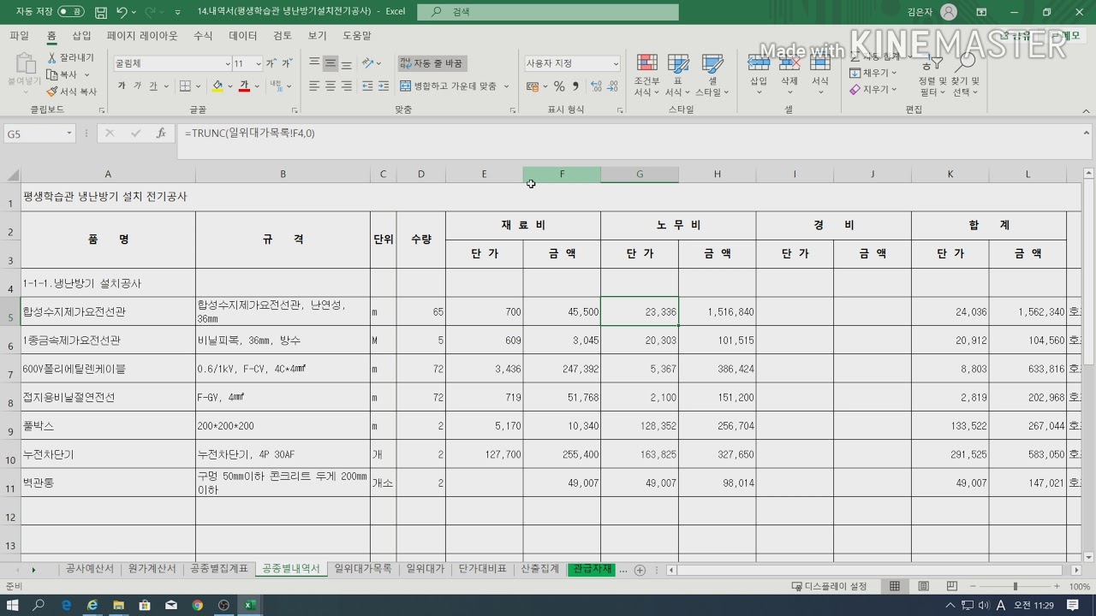The image size is (1096, 616).
Task: Toggle the AutoSave (자동 저장) switch
Action: click(71, 12)
